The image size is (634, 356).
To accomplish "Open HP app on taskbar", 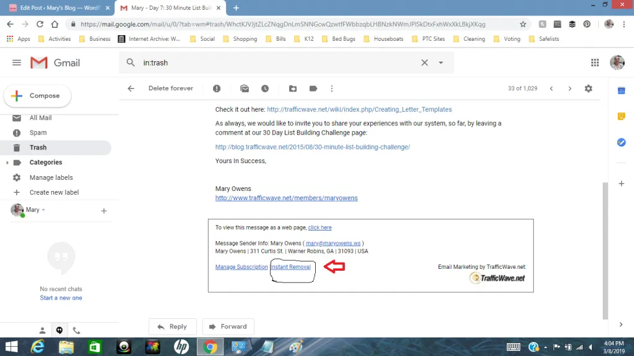I will click(181, 347).
